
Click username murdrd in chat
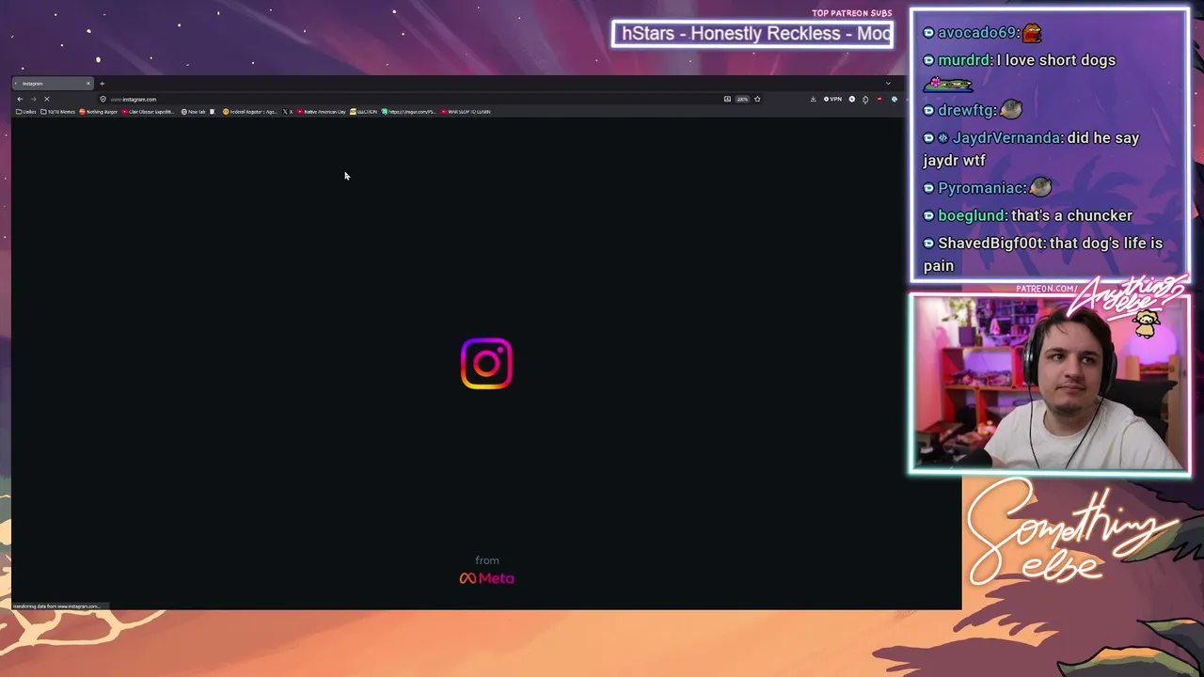[964, 60]
